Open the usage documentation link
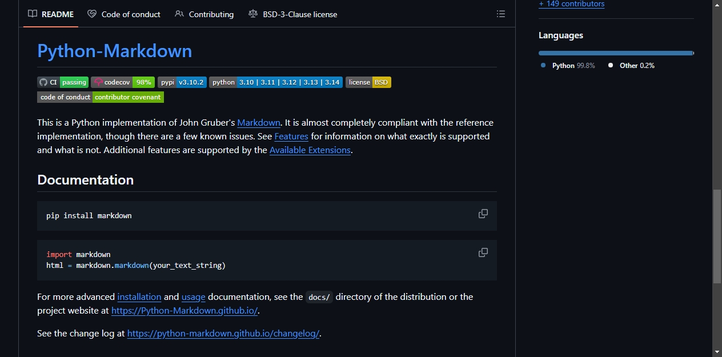The height and width of the screenshot is (357, 722). point(194,296)
